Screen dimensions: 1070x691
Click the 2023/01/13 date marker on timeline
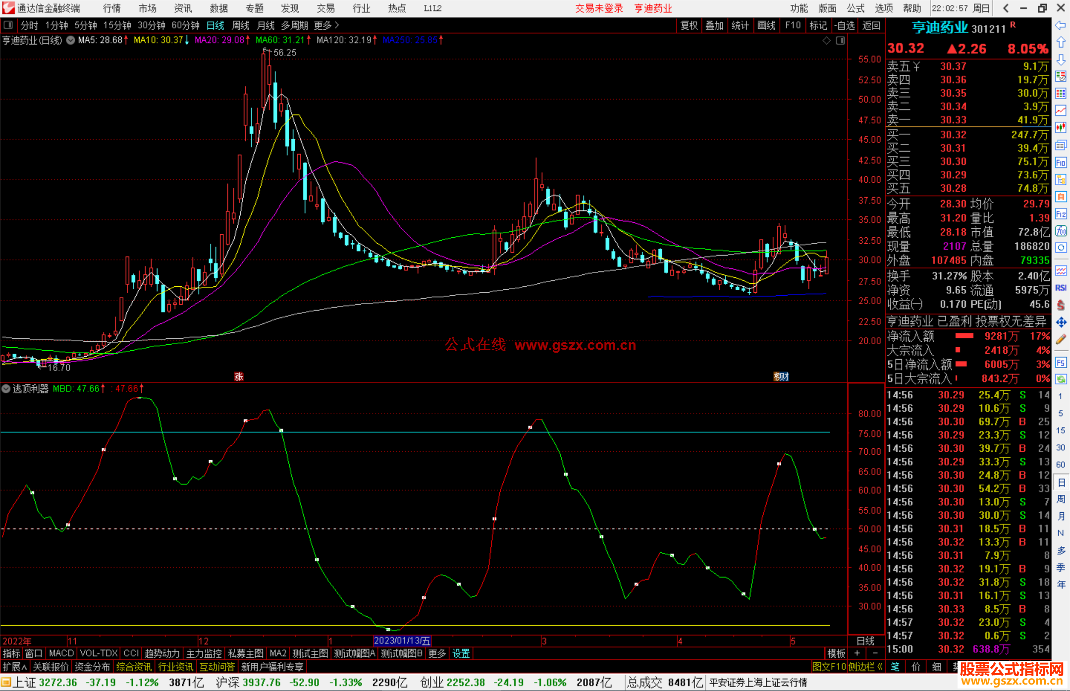(402, 640)
